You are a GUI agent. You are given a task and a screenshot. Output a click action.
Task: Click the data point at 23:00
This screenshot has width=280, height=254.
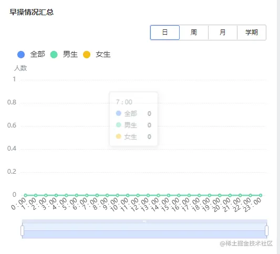coord(261,195)
